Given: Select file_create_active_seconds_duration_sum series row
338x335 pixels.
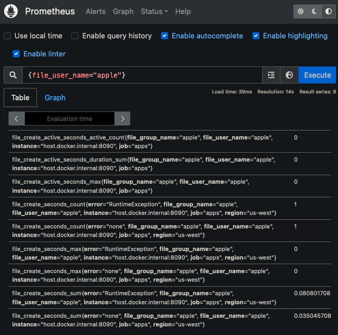Looking at the screenshot, I should (x=170, y=164).
